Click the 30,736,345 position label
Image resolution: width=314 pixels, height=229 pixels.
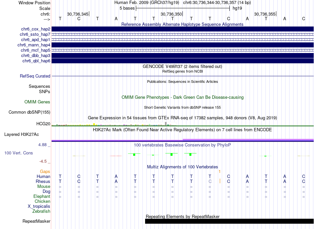78,14
